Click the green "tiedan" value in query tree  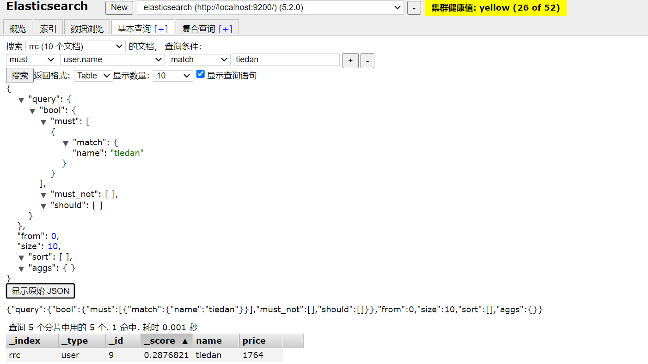point(127,153)
